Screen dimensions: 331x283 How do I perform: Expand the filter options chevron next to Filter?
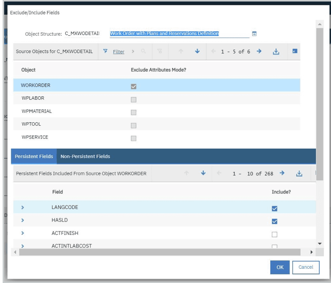pos(133,51)
